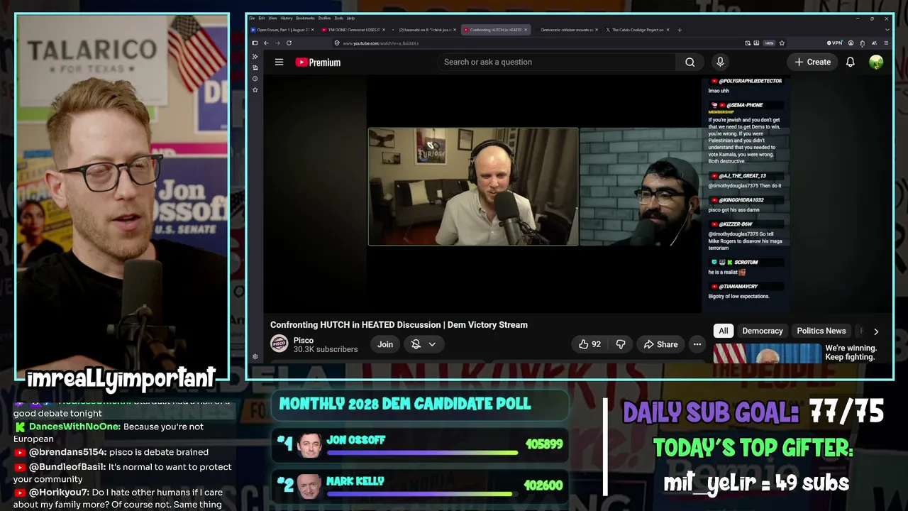This screenshot has width=908, height=511.
Task: Click the Create button
Action: click(812, 62)
